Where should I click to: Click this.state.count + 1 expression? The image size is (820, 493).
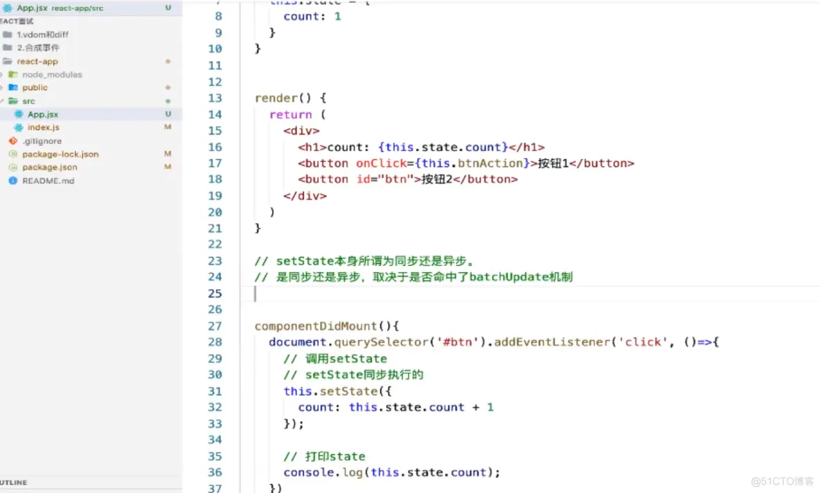[x=422, y=407]
